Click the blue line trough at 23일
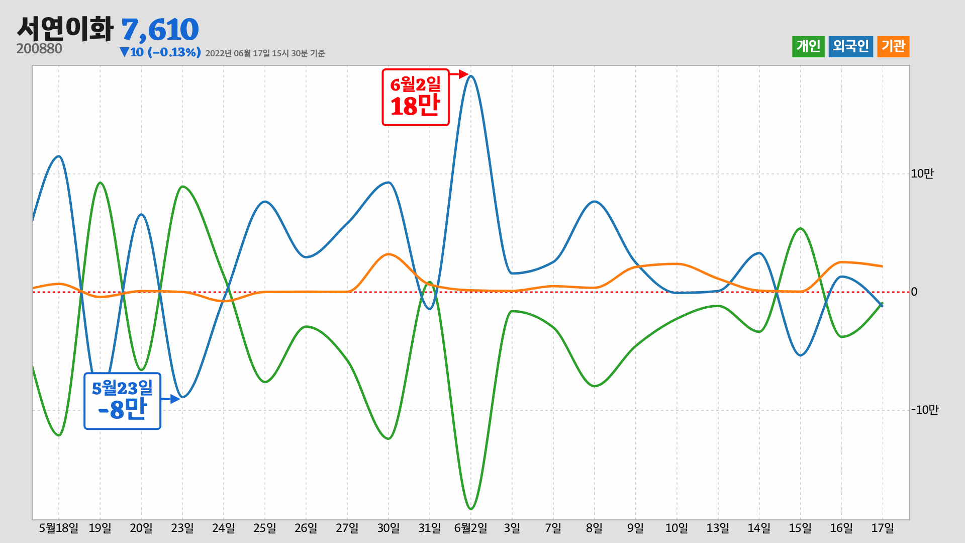The image size is (965, 543). tap(183, 397)
